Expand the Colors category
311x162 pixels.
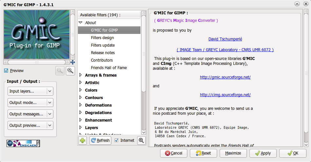coord(81,90)
